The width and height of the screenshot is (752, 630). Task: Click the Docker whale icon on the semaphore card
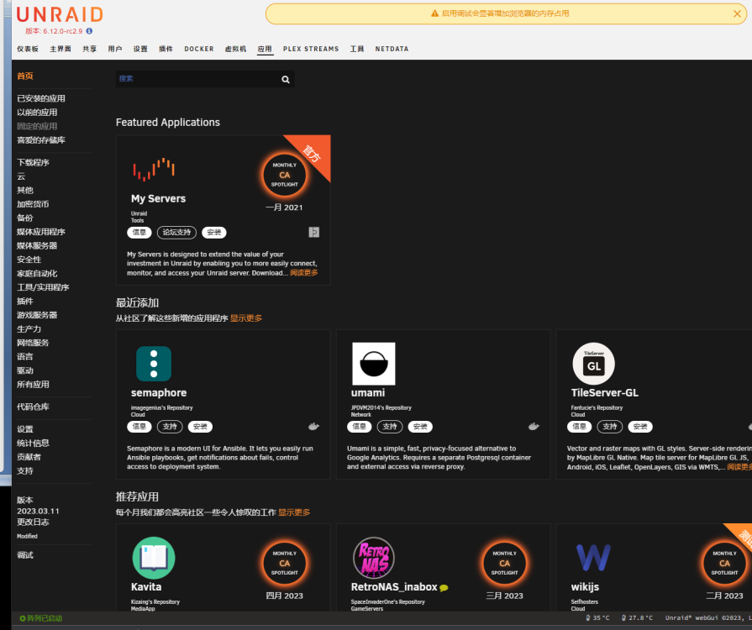coord(313,426)
